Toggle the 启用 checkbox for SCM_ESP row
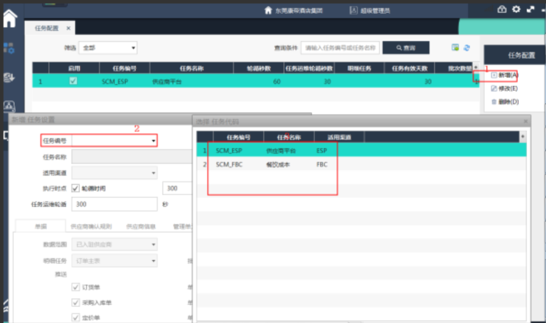The width and height of the screenshot is (546, 323). pos(73,81)
